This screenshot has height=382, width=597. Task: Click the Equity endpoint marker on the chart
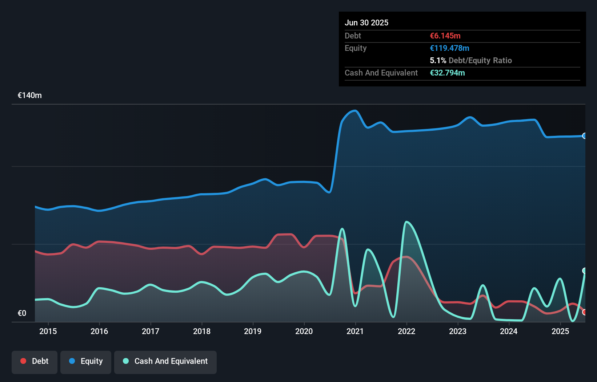pyautogui.click(x=585, y=136)
